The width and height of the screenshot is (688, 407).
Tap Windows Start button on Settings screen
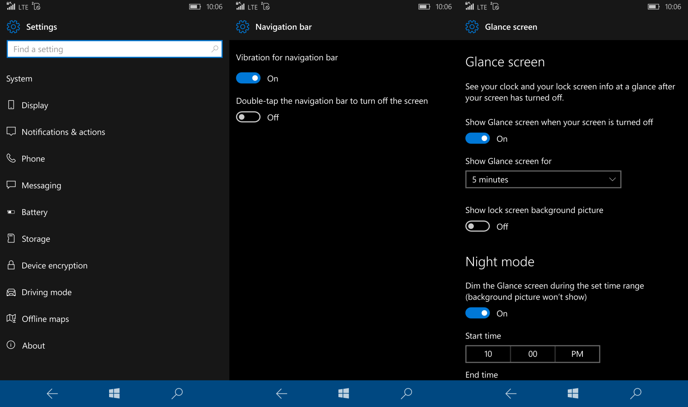tap(114, 393)
